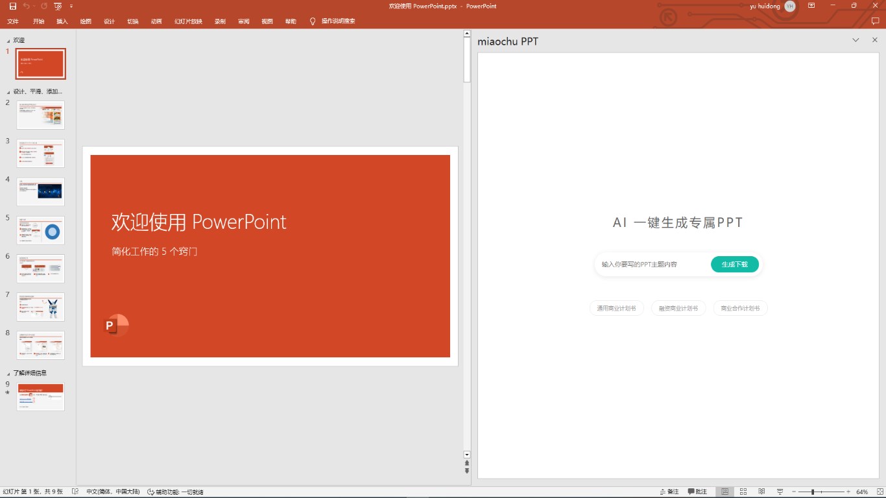Click the YH account avatar

(x=790, y=6)
